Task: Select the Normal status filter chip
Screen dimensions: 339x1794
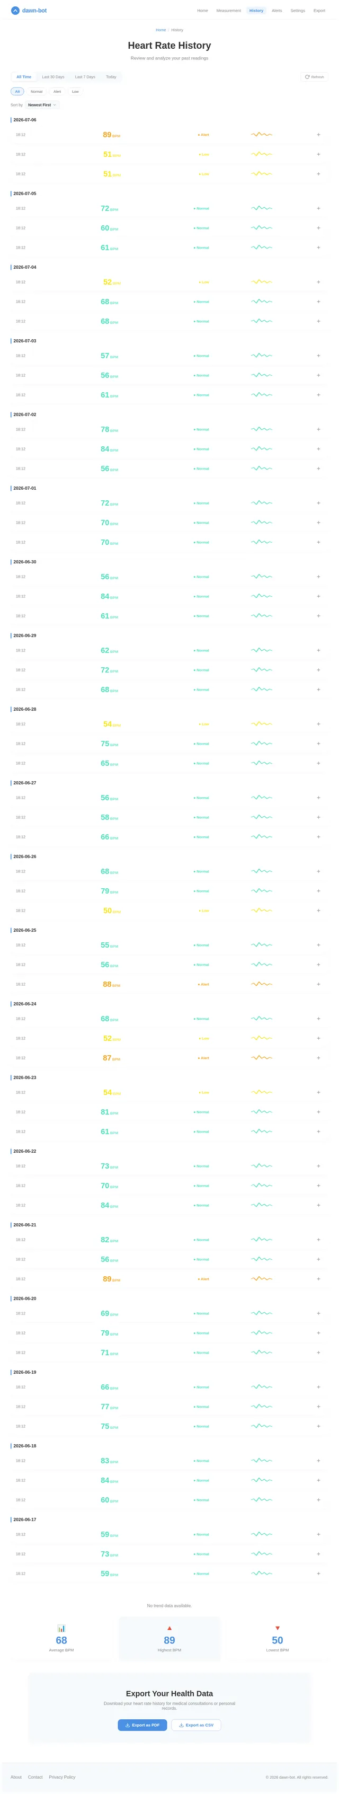Action: (x=36, y=91)
